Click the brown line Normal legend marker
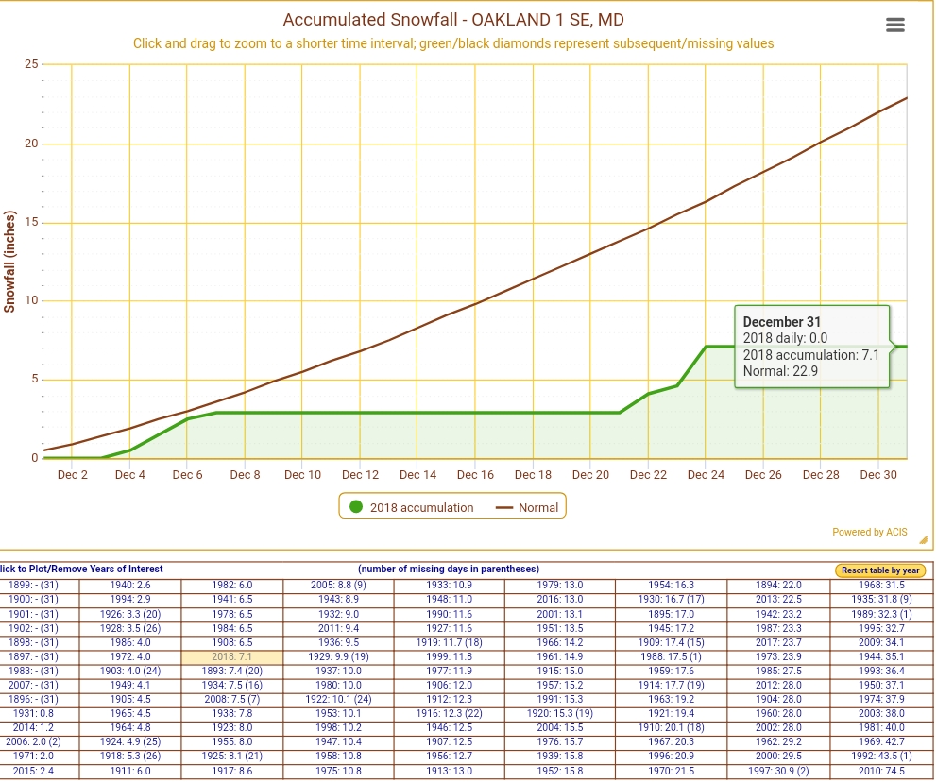The height and width of the screenshot is (782, 937). (x=503, y=507)
